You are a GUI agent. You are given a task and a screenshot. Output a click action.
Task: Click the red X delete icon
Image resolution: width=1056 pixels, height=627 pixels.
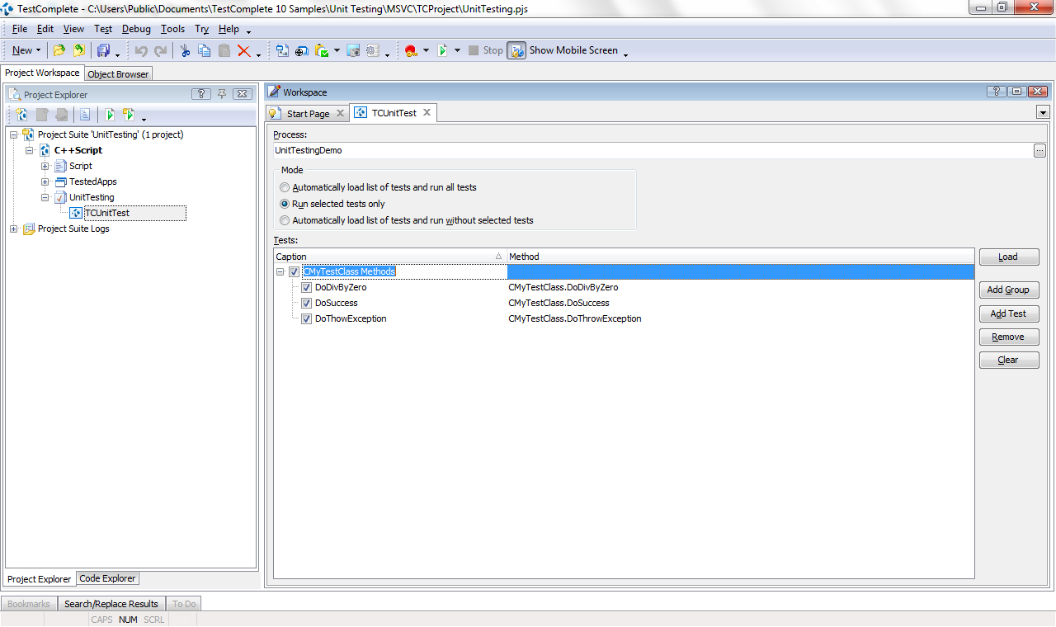pos(244,50)
